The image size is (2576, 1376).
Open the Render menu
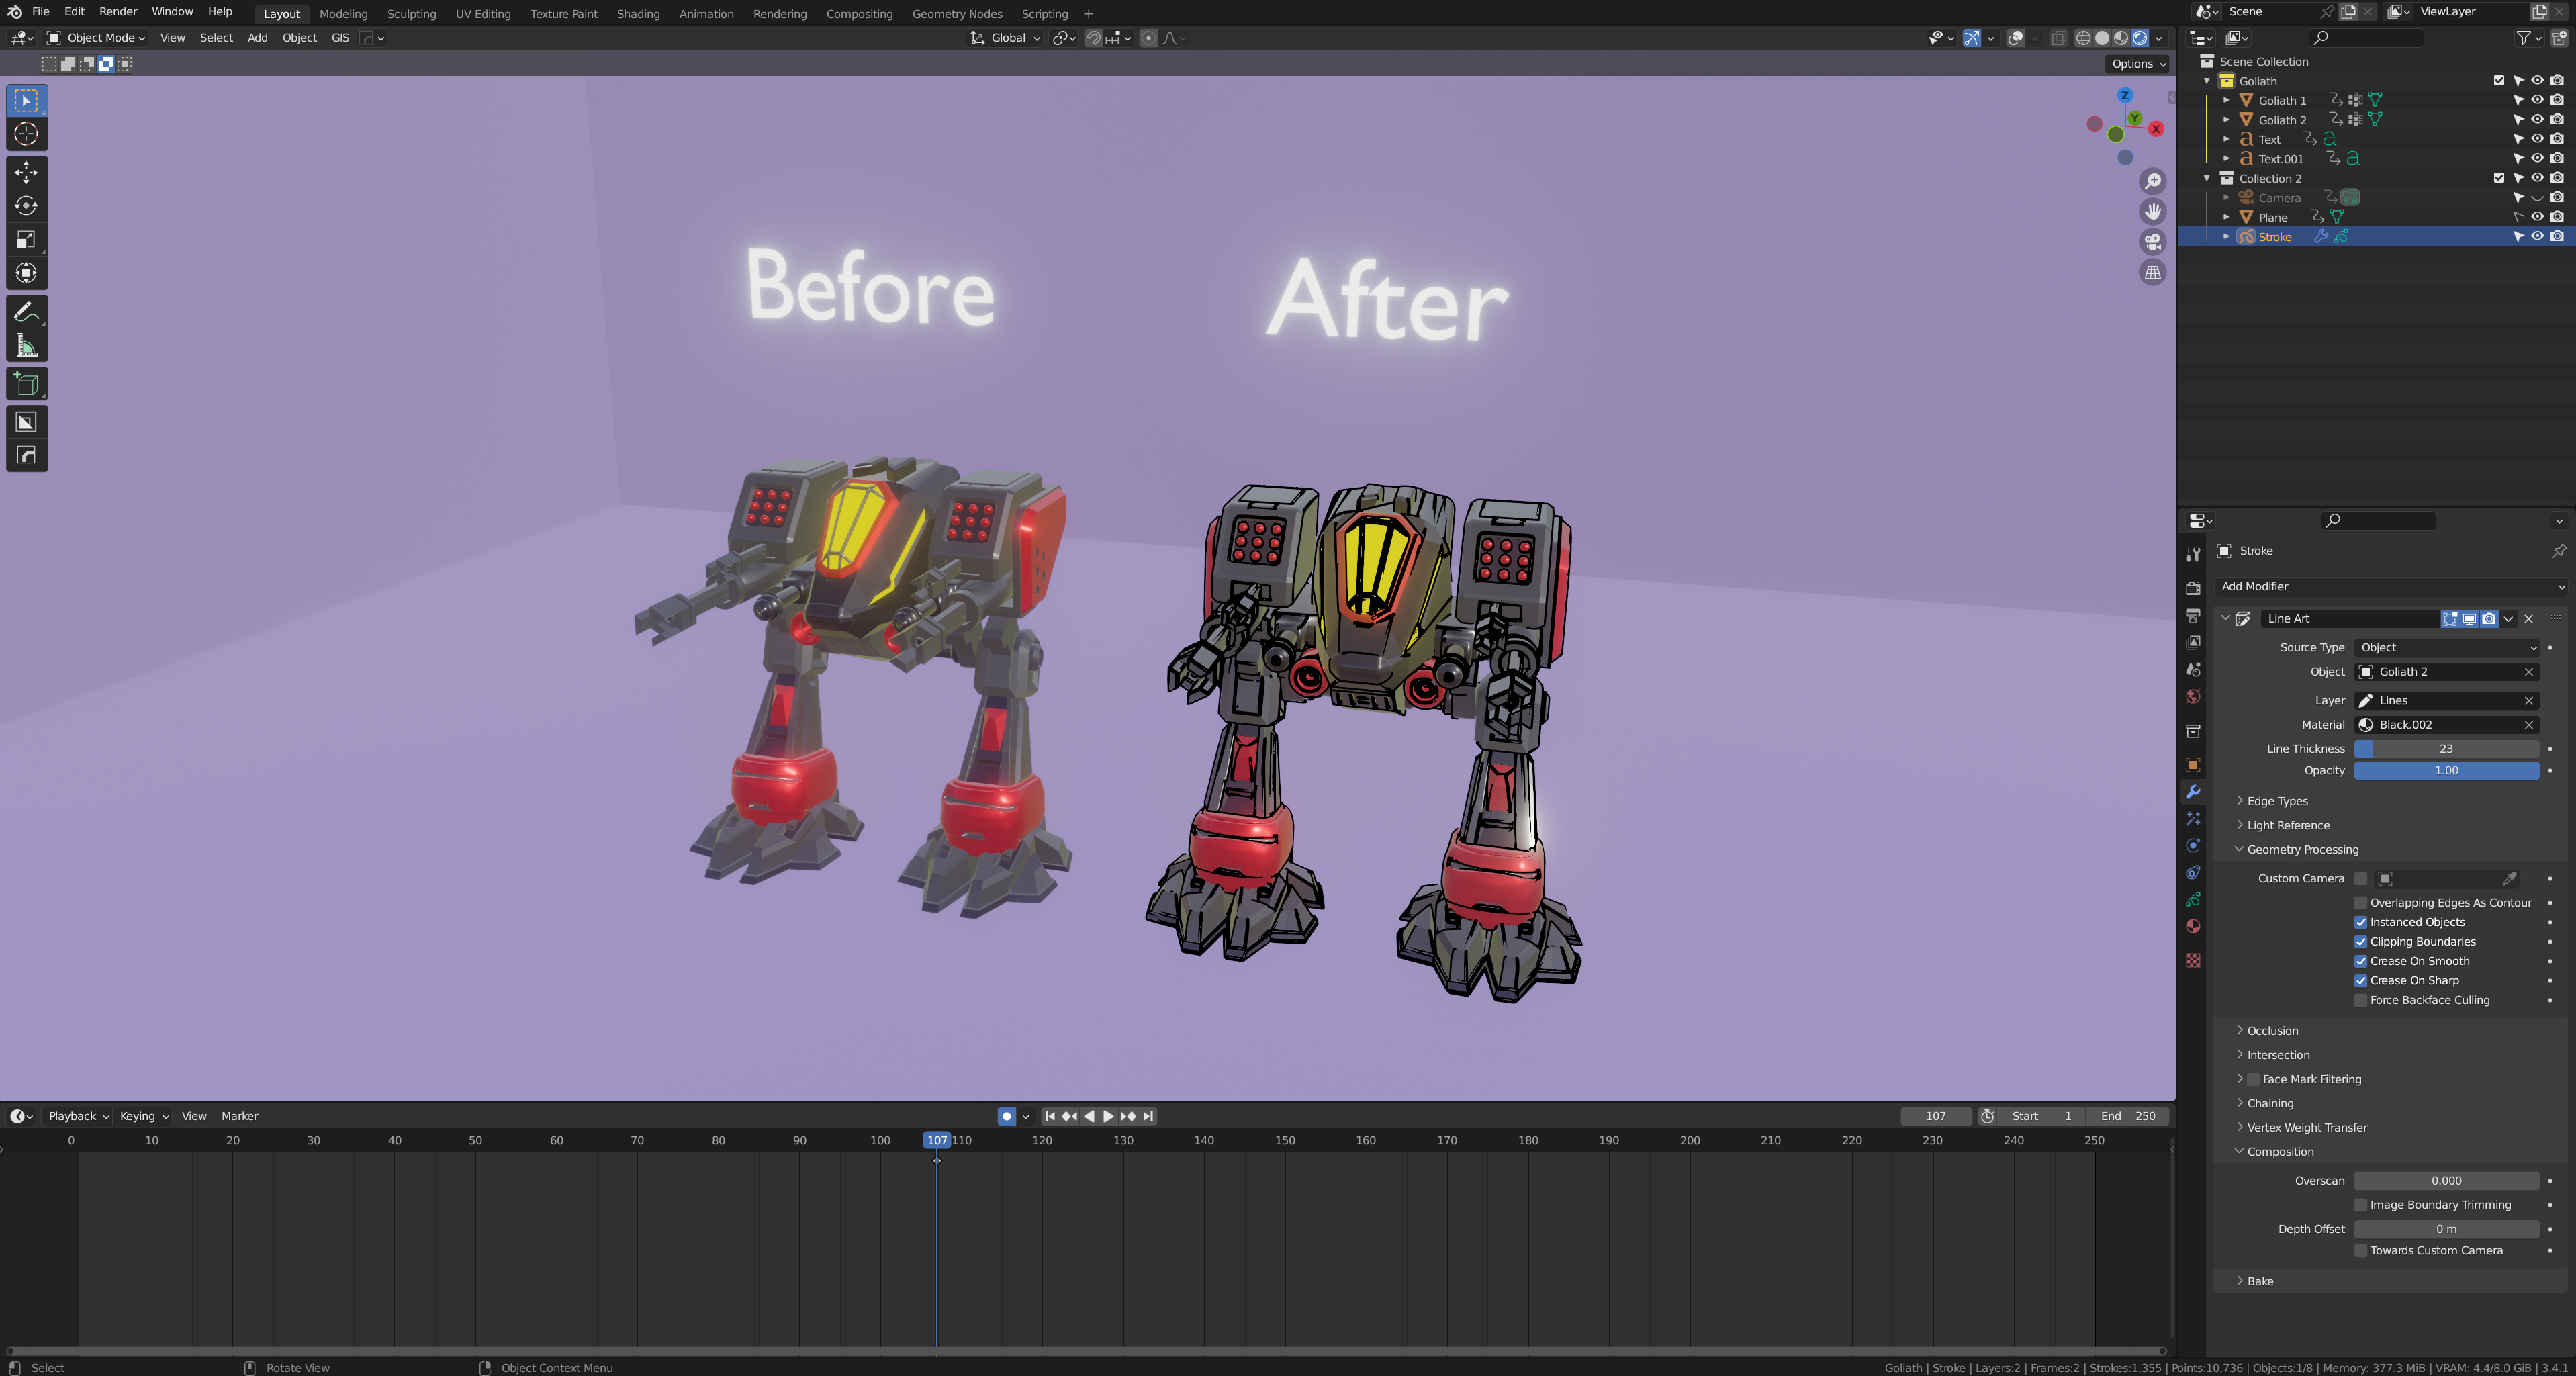coord(117,12)
